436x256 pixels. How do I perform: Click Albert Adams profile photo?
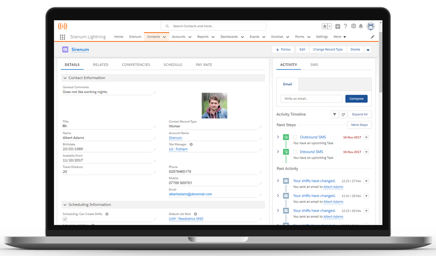(214, 105)
